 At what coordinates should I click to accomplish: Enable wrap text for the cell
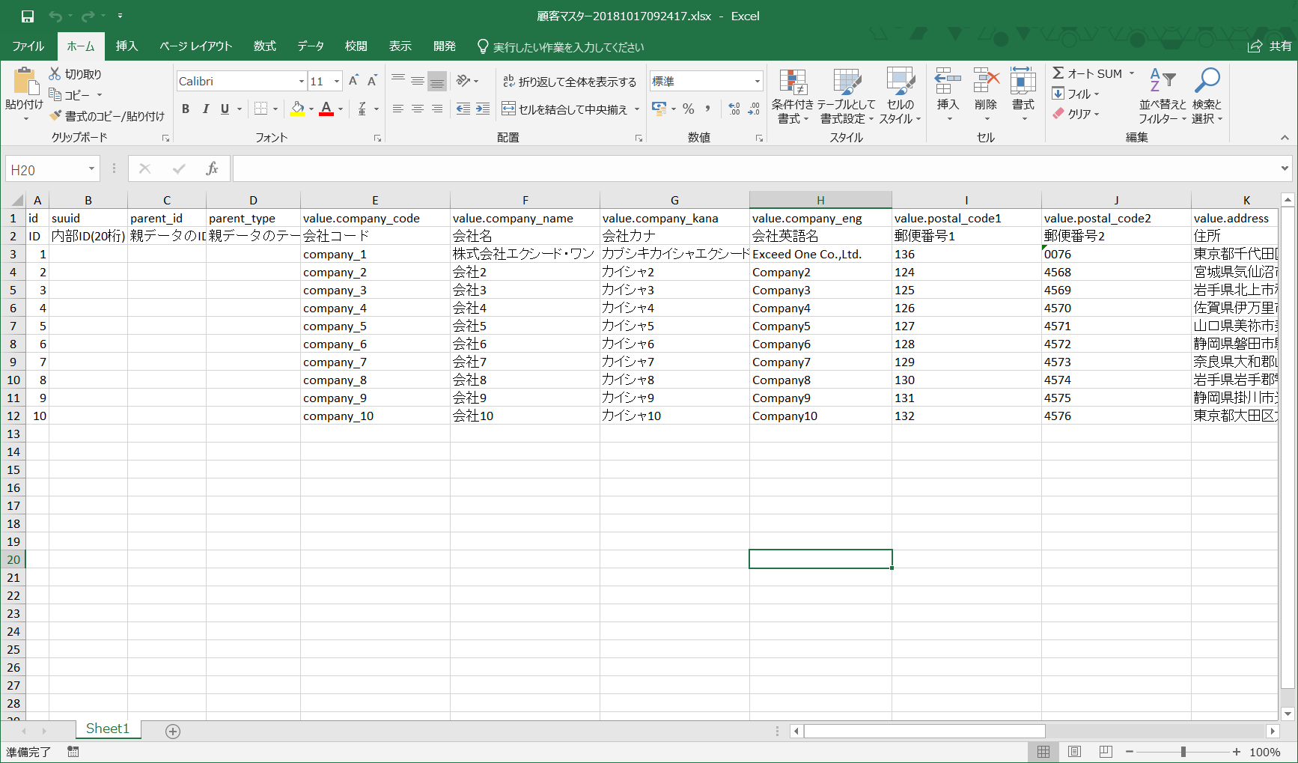569,82
